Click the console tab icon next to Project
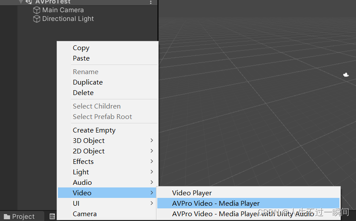356x221 pixels. [52, 217]
